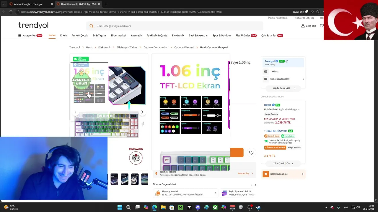Expand the Satıcı Soruları (570) chevron

pyautogui.click(x=303, y=79)
